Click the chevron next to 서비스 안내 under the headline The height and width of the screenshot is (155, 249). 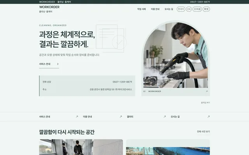(58, 64)
